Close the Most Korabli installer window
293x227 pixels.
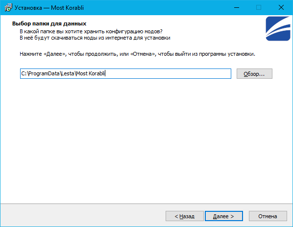point(281,8)
